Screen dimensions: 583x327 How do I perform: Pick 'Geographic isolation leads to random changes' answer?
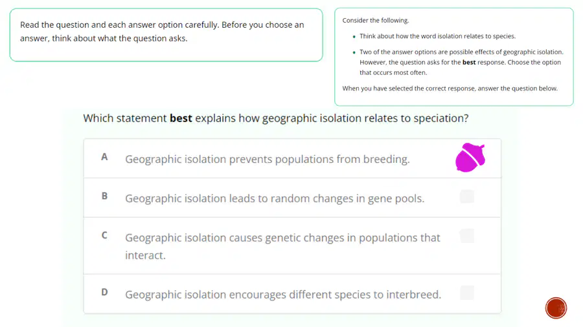click(x=292, y=198)
